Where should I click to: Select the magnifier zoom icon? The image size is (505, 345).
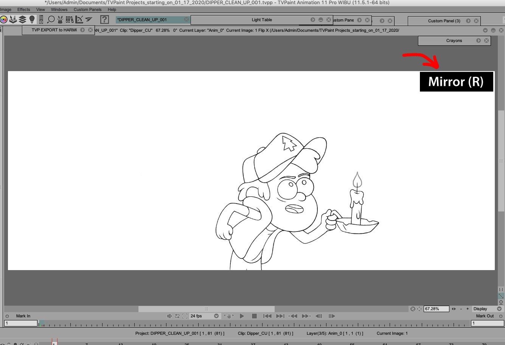pos(51,19)
